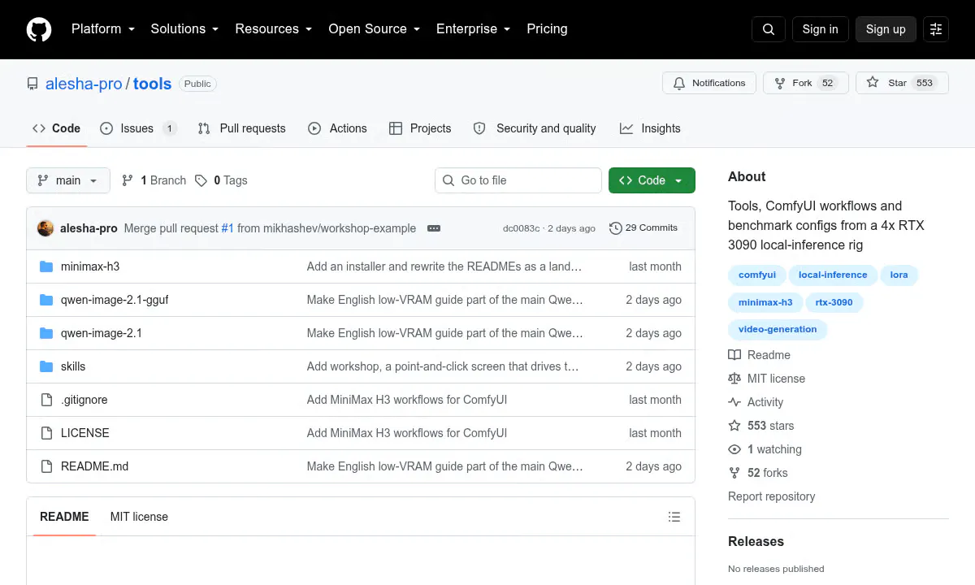This screenshot has width=975, height=585.
Task: Expand the Enterprise menu
Action: click(x=473, y=29)
